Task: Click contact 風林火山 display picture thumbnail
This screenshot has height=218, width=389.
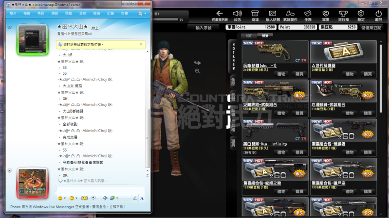Action: point(33,39)
